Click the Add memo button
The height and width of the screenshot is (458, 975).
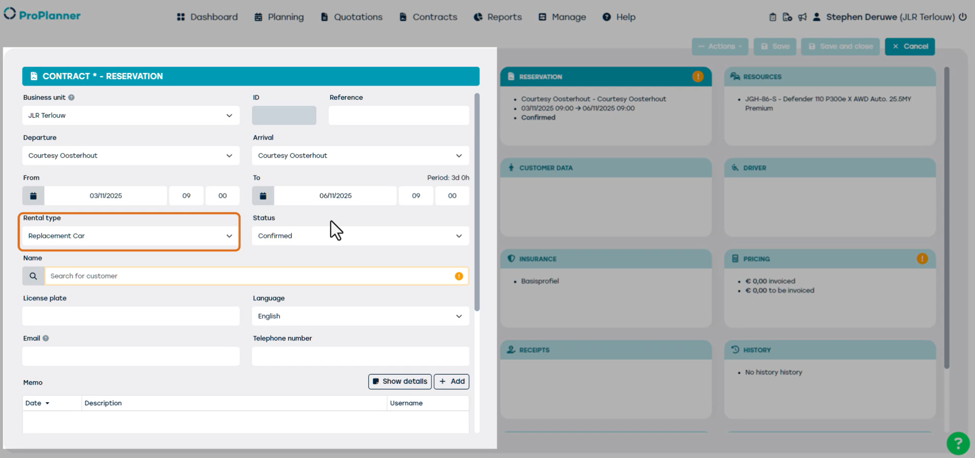pyautogui.click(x=451, y=381)
